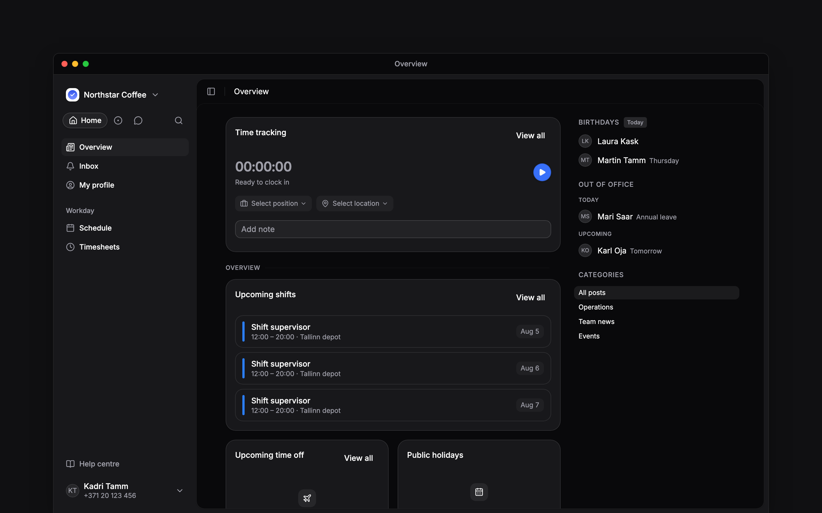822x513 pixels.
Task: Toggle the sidebar panel icon
Action: [x=211, y=92]
